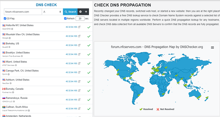Click IP address link in Holtsville NY row

pyautogui.click(x=71, y=27)
